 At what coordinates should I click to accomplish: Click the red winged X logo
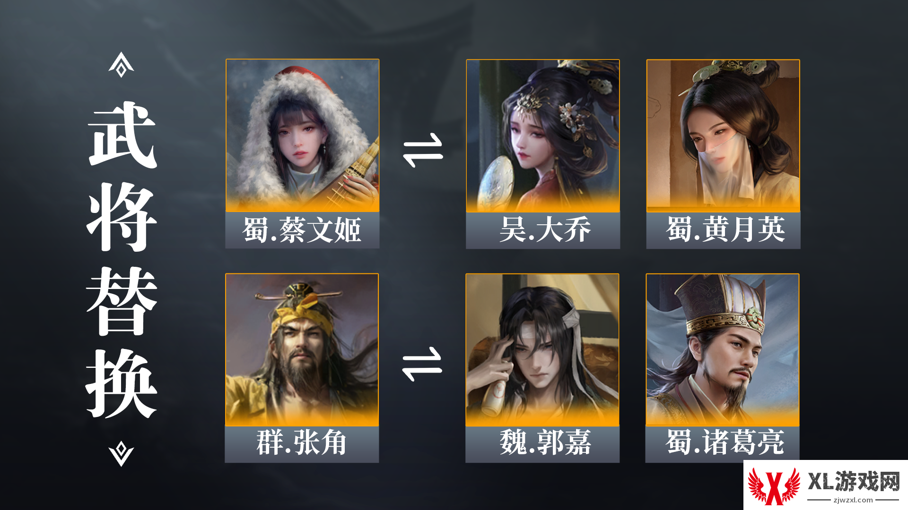[774, 486]
